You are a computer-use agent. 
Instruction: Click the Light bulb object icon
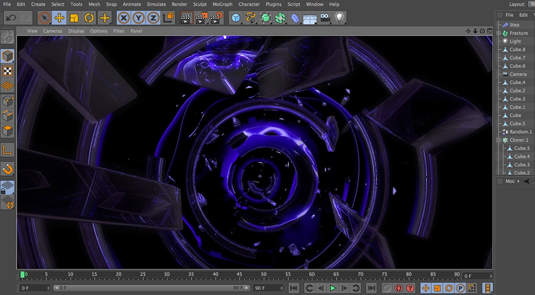coord(339,18)
